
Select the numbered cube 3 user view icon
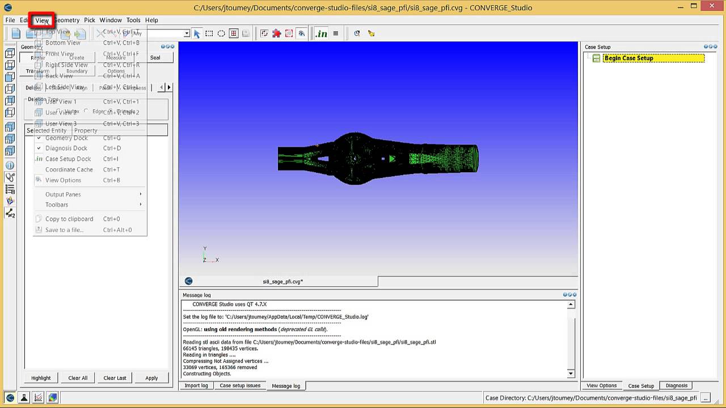click(10, 151)
